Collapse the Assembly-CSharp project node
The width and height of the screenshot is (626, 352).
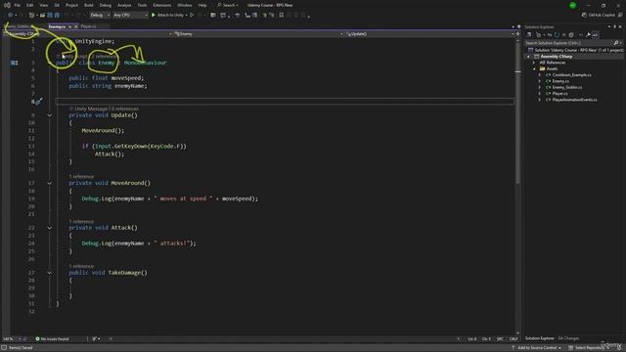coord(528,57)
